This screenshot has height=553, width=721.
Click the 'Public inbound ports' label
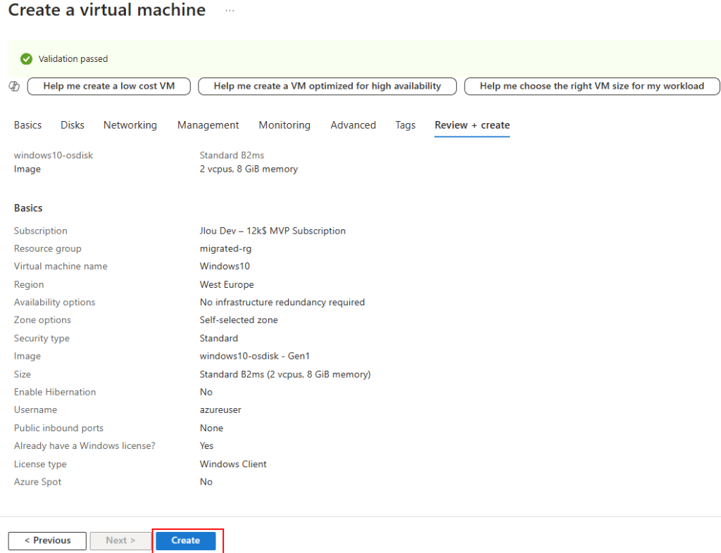[58, 428]
